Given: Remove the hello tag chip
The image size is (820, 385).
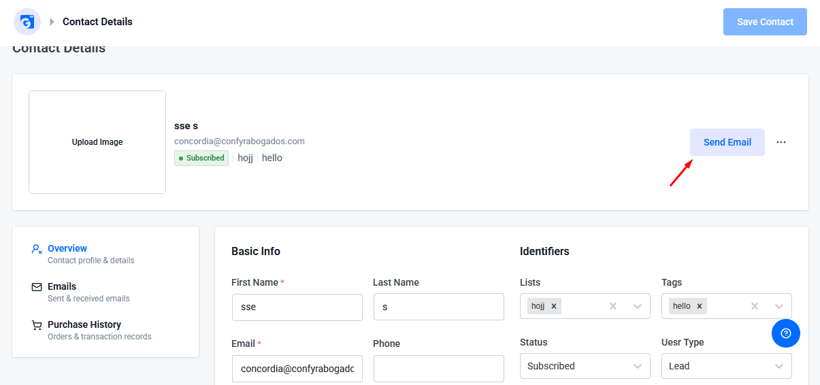Looking at the screenshot, I should click(x=699, y=306).
